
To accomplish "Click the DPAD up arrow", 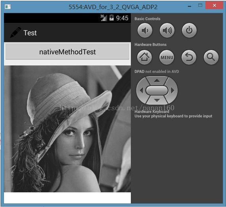I will (157, 80).
